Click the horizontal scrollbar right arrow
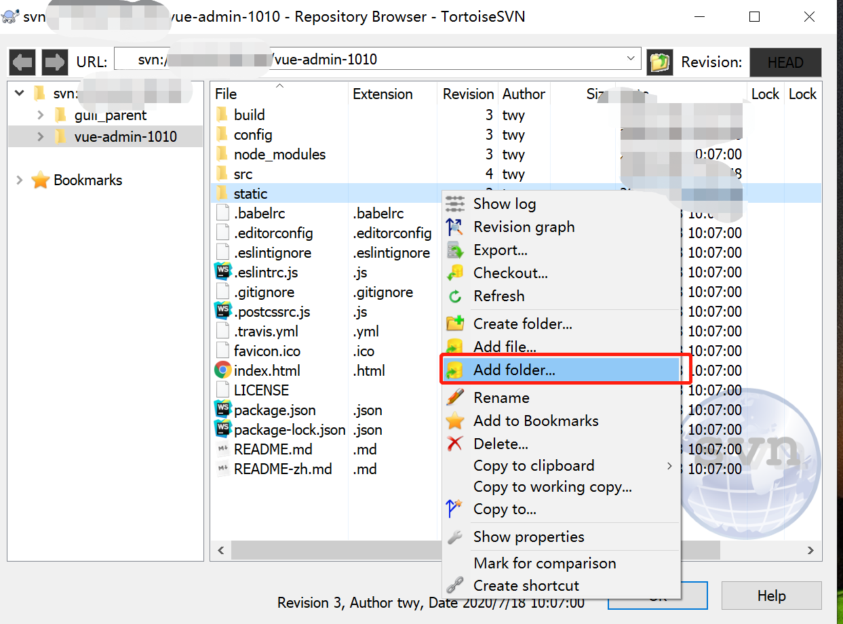The width and height of the screenshot is (843, 624). click(x=810, y=549)
